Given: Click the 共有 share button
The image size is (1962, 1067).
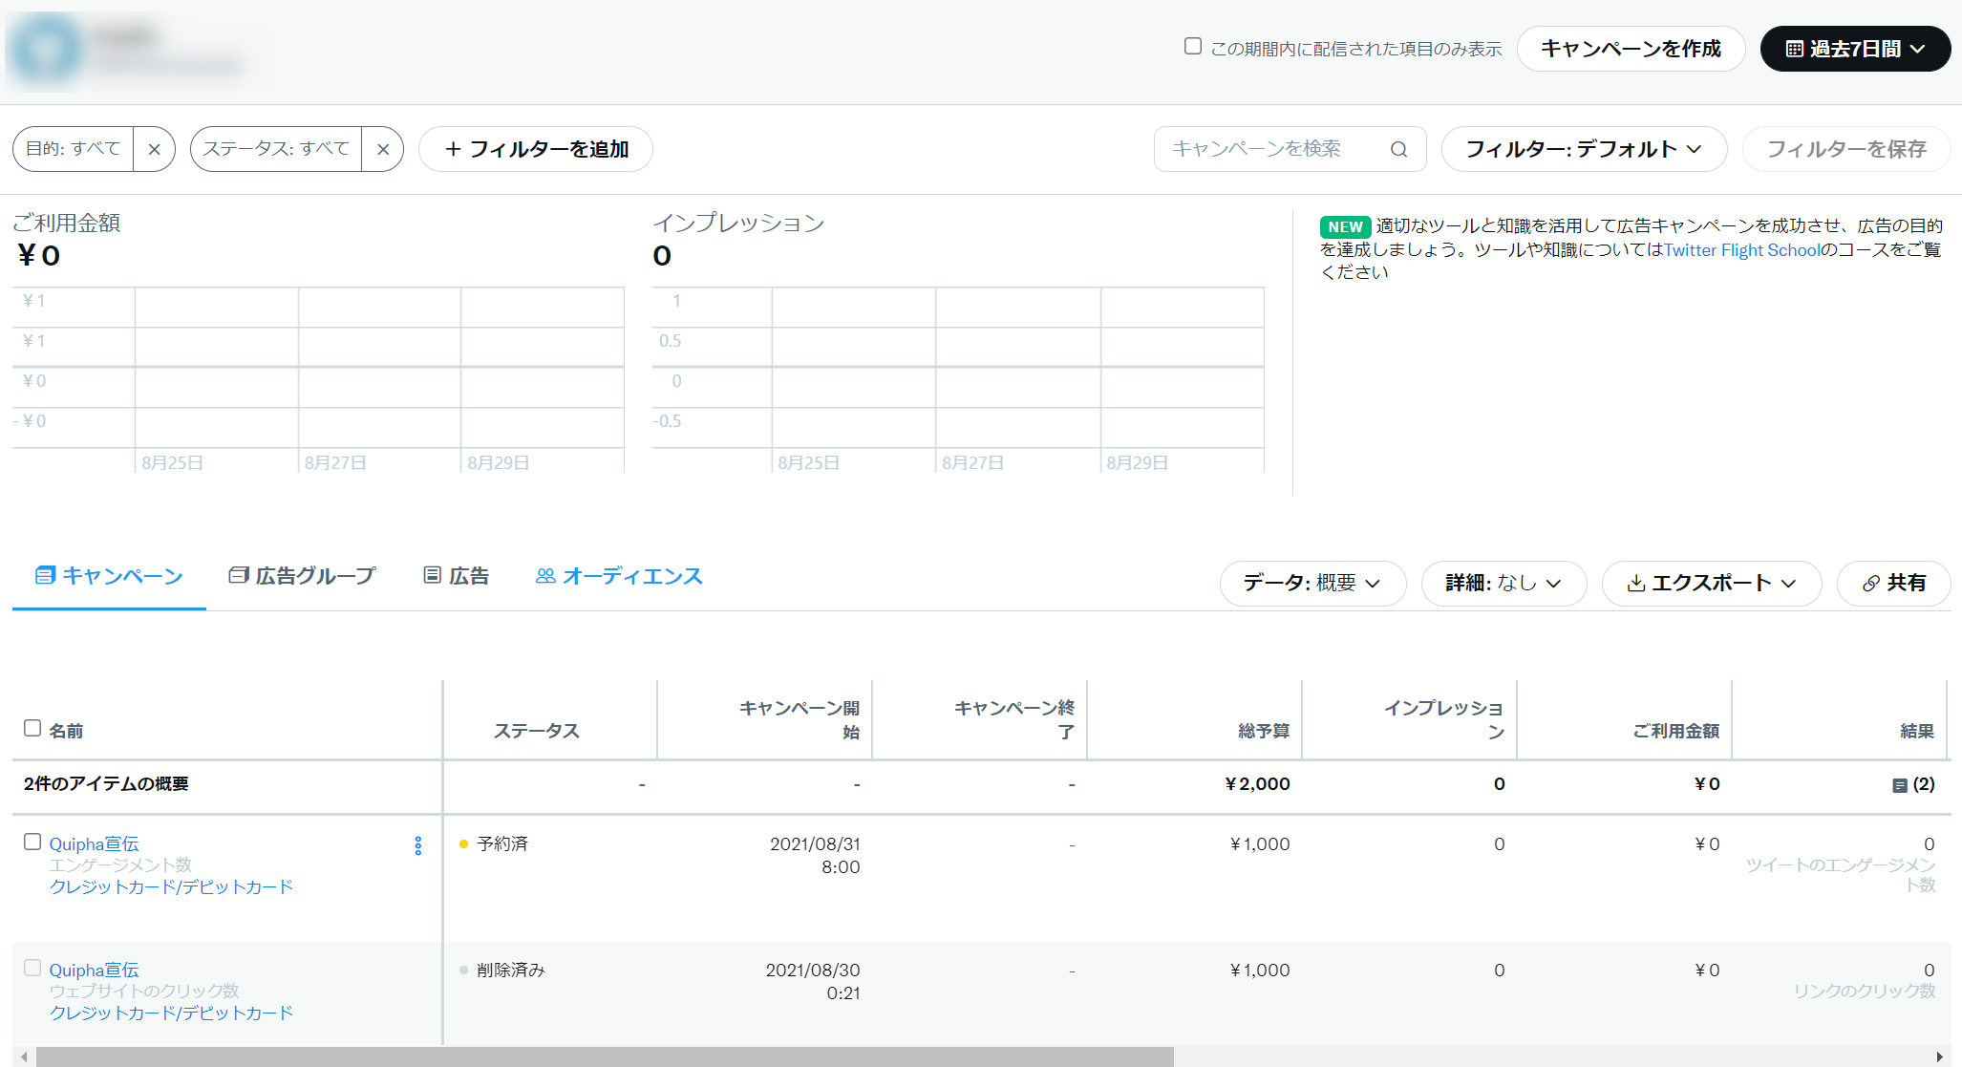Looking at the screenshot, I should [x=1893, y=583].
